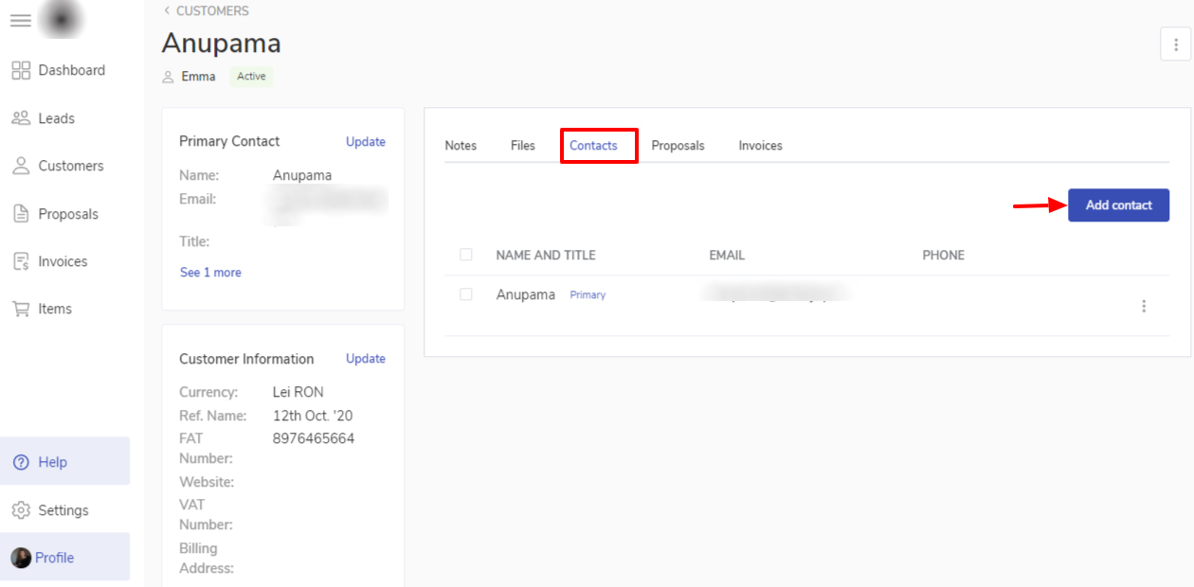The height and width of the screenshot is (587, 1194).
Task: Click the Help question mark icon
Action: pos(21,462)
